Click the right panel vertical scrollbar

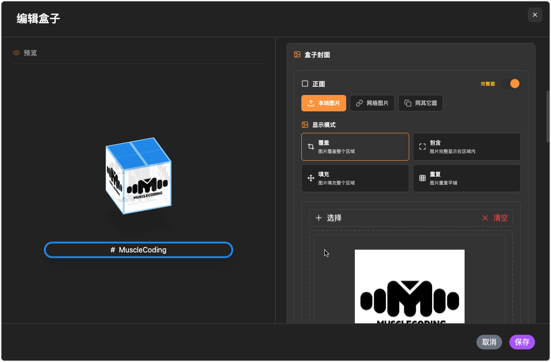548,116
